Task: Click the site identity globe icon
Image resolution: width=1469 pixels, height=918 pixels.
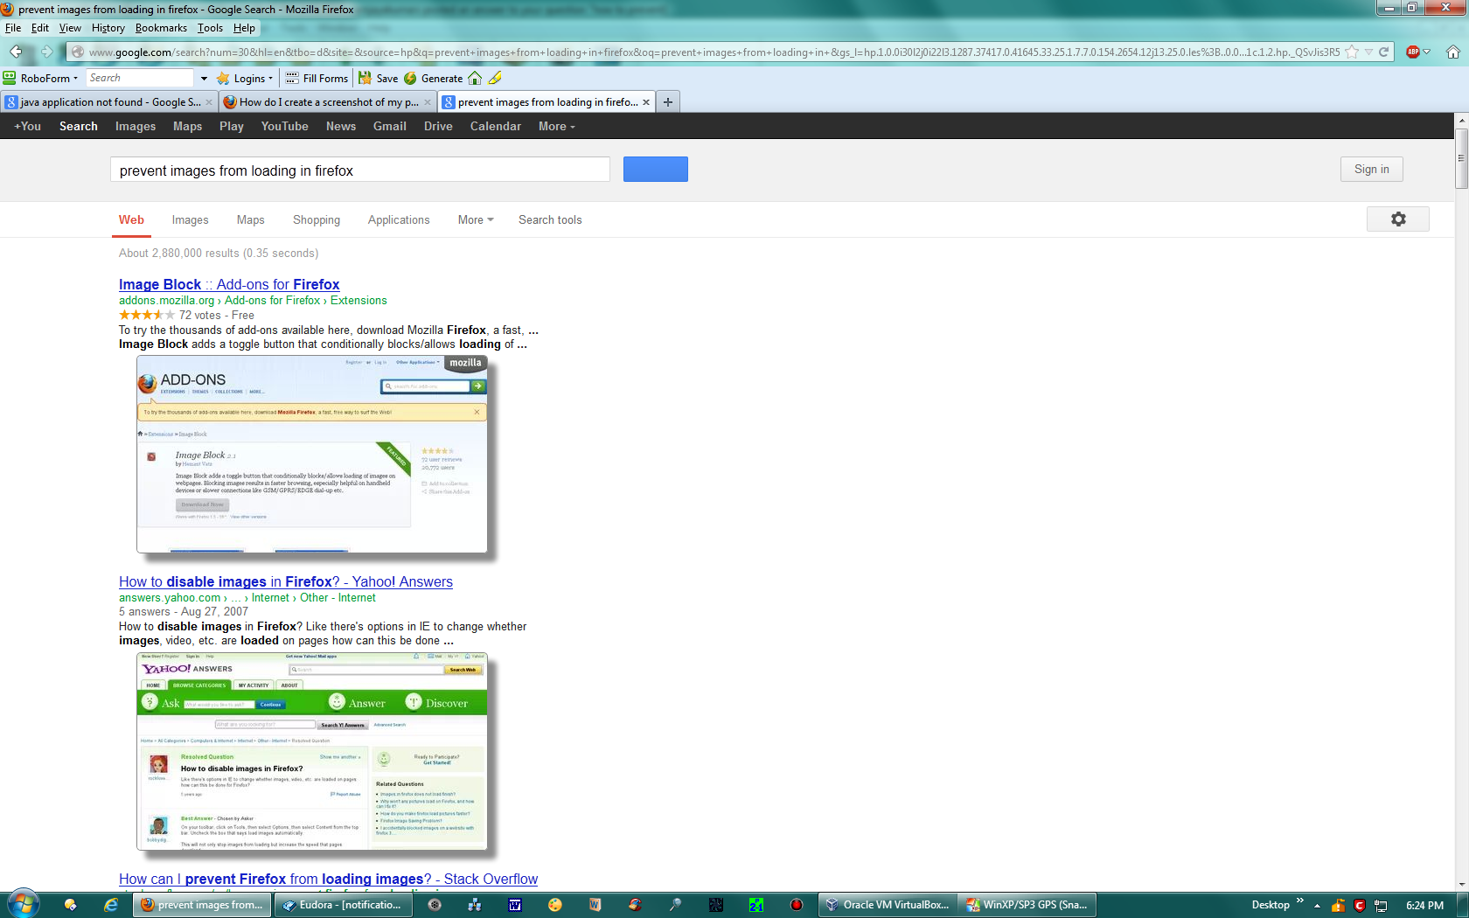Action: coord(78,52)
